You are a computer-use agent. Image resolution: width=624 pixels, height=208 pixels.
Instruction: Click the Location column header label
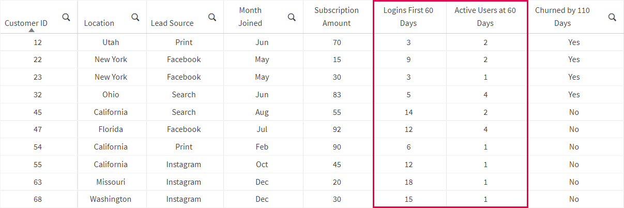pos(99,23)
